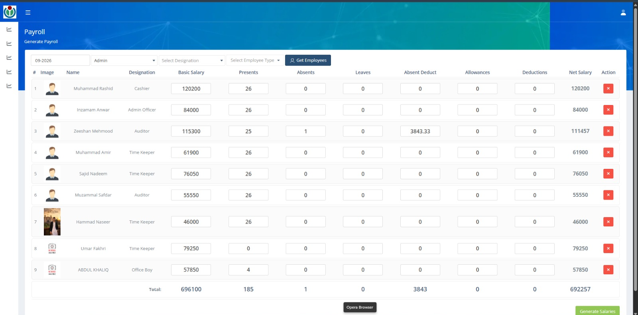Click the Generate Payroll subtitle

point(41,42)
